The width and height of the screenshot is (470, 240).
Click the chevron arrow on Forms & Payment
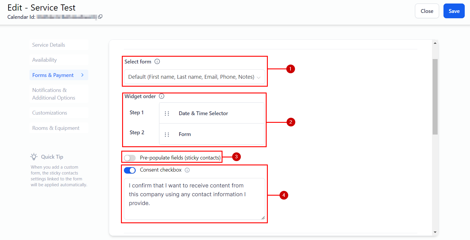pyautogui.click(x=82, y=75)
